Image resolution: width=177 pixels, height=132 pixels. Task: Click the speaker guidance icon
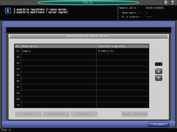click(x=166, y=2)
